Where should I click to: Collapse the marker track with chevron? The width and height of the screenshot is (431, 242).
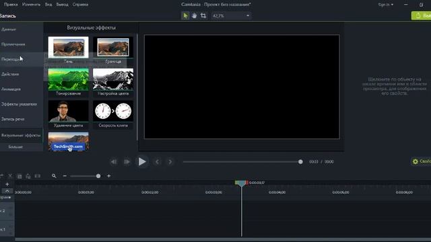tap(7, 191)
